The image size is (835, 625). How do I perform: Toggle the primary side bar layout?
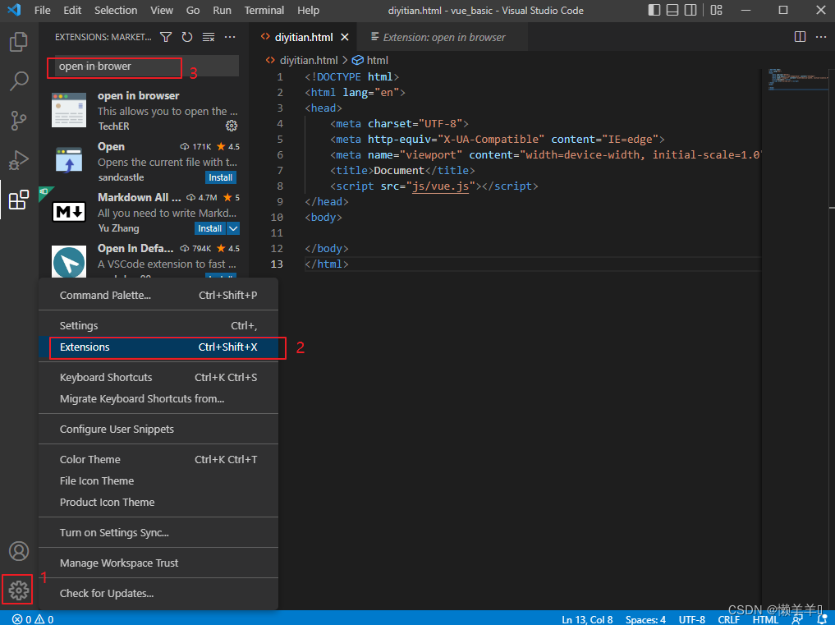[x=654, y=11]
